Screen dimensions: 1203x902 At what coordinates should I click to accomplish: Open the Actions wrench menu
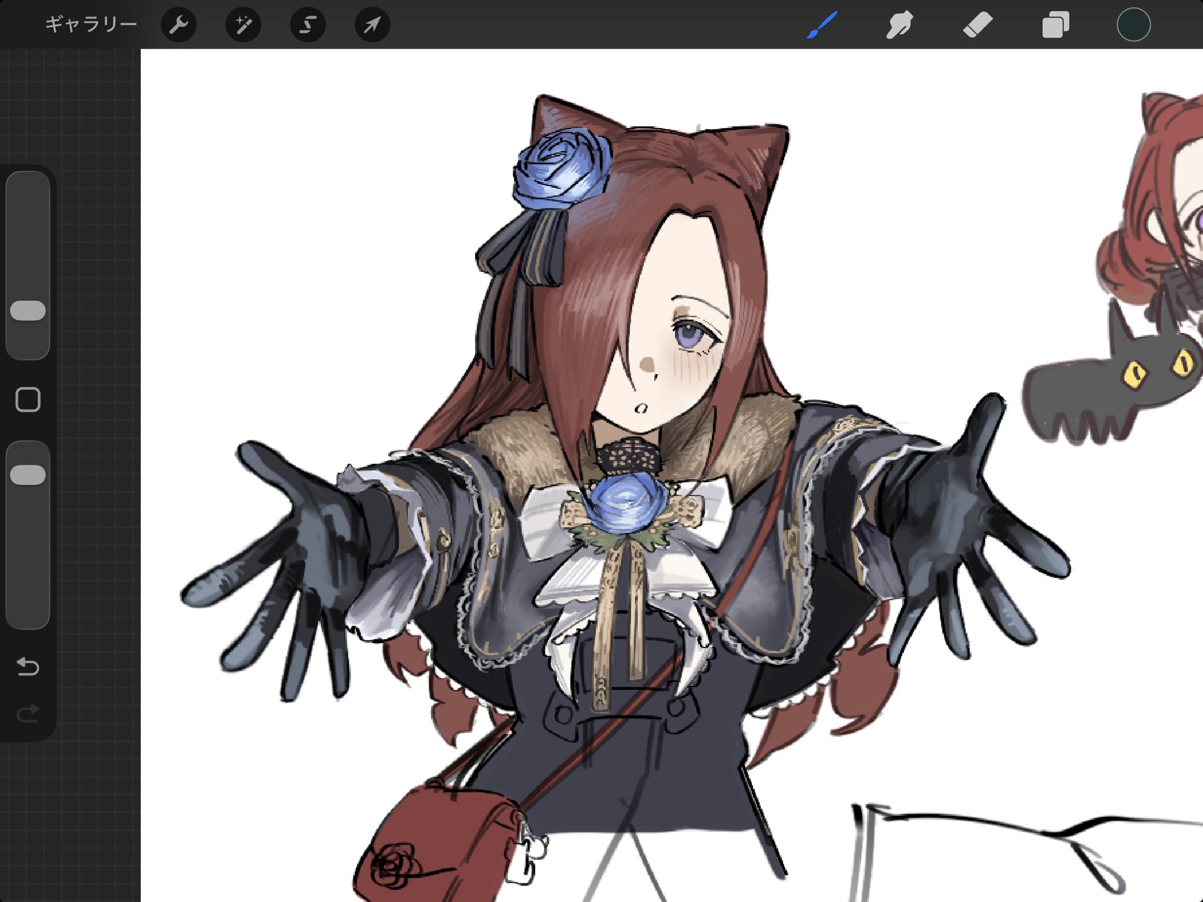point(179,25)
